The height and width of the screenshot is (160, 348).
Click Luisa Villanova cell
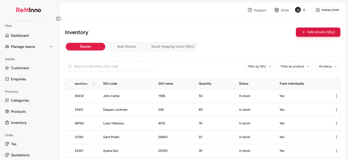pyautogui.click(x=113, y=123)
